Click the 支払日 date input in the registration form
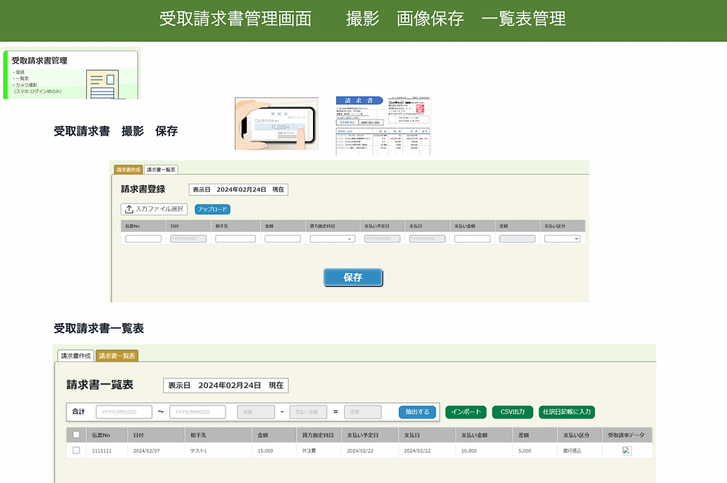Image resolution: width=727 pixels, height=483 pixels. (x=427, y=239)
